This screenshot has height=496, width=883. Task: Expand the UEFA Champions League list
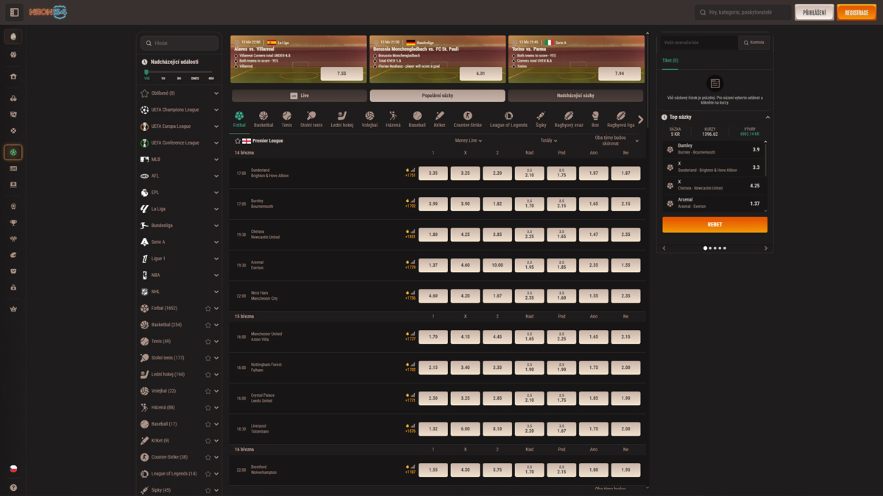click(216, 110)
